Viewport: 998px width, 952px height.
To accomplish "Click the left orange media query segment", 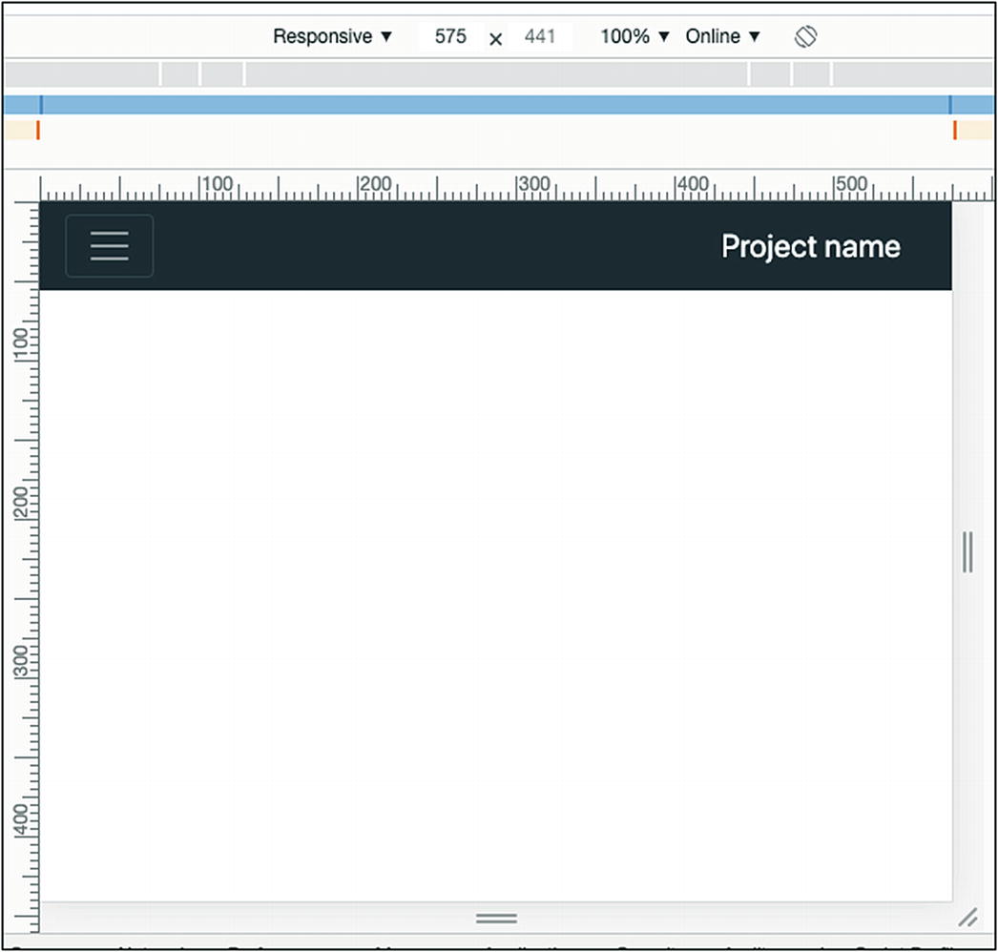I will click(20, 131).
